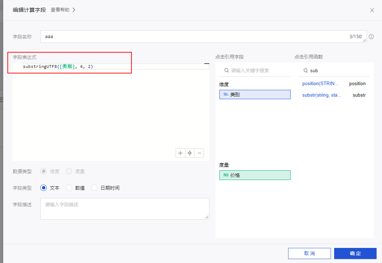382x263 pixels.
Task: Click the info icon beside field name
Action: [371, 37]
